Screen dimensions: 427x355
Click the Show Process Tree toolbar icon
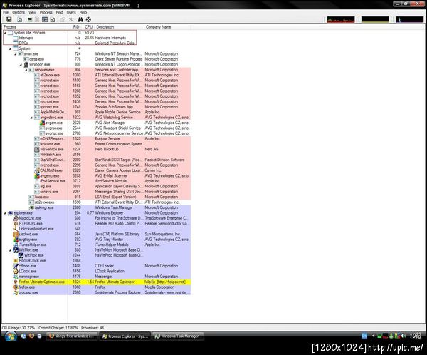point(37,19)
